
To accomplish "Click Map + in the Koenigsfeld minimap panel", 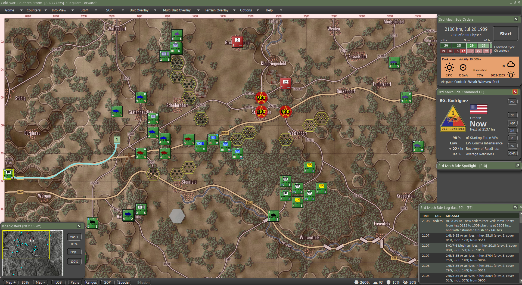I will (x=74, y=237).
